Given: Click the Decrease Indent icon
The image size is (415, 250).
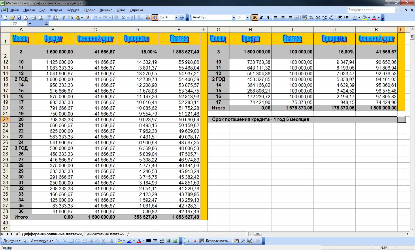Looking at the screenshot, I should tap(340, 18).
